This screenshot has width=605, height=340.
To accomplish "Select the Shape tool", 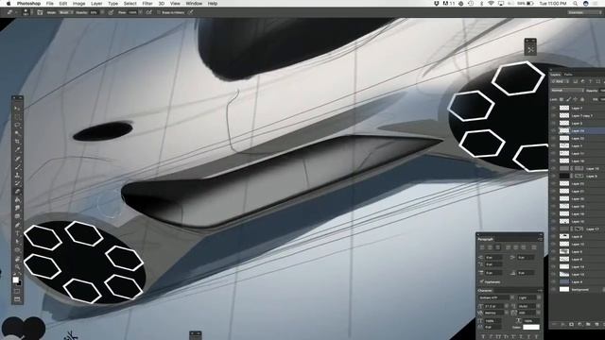I will click(17, 249).
